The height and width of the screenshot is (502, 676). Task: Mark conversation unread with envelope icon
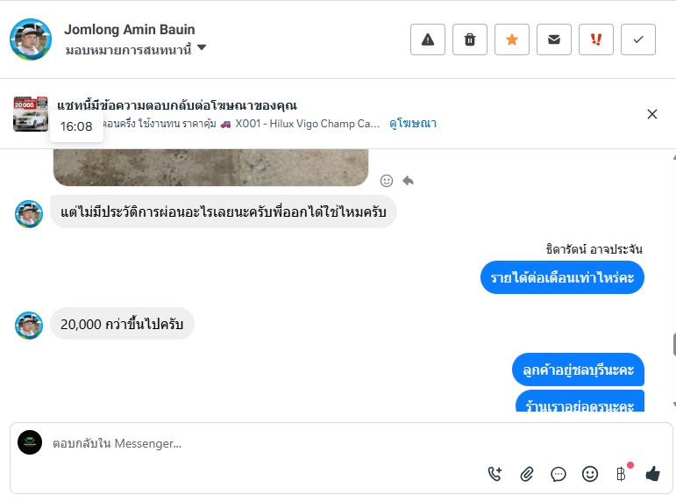pos(554,39)
